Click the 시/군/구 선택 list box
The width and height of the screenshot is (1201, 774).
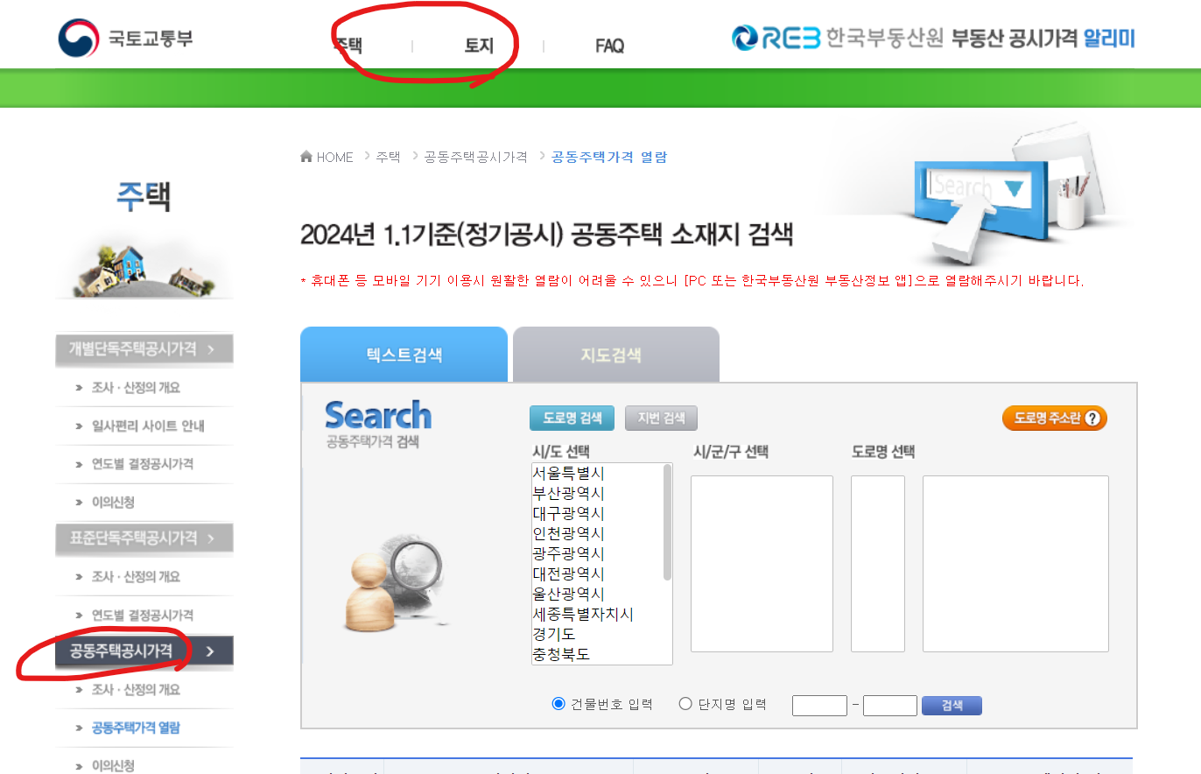click(762, 564)
